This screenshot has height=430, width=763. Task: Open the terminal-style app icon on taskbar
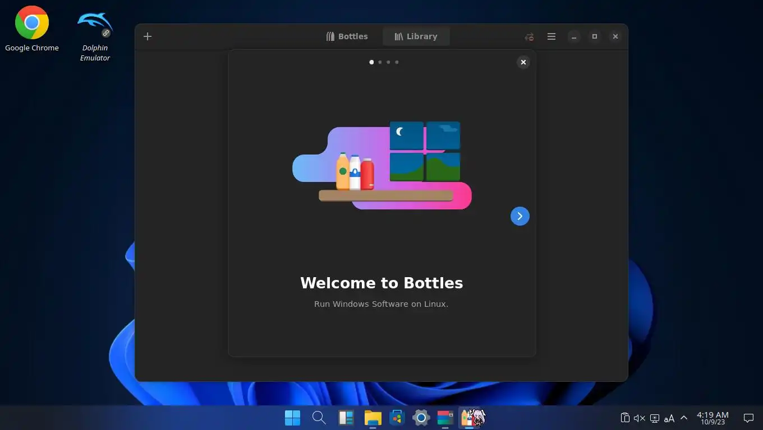pyautogui.click(x=445, y=418)
